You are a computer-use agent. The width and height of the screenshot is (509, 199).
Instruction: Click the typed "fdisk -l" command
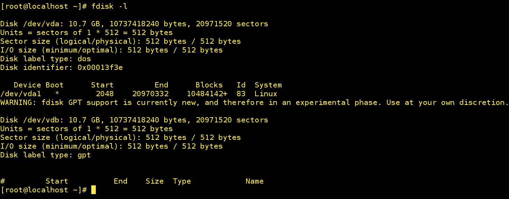click(109, 6)
